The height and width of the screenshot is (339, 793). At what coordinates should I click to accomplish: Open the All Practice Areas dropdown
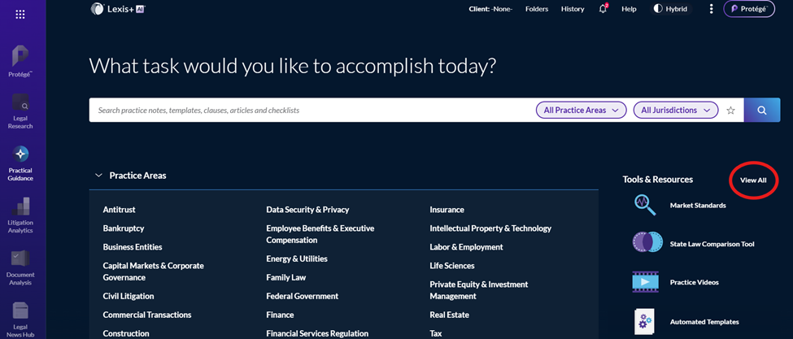click(x=581, y=111)
